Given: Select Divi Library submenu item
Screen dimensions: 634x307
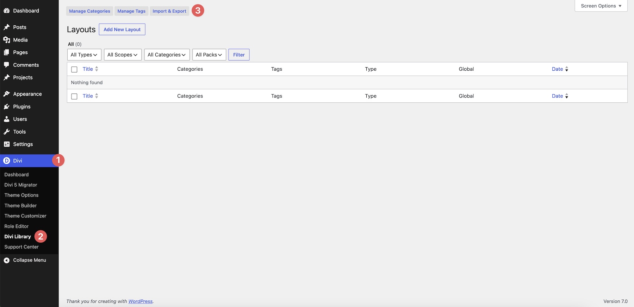Looking at the screenshot, I should coord(18,237).
